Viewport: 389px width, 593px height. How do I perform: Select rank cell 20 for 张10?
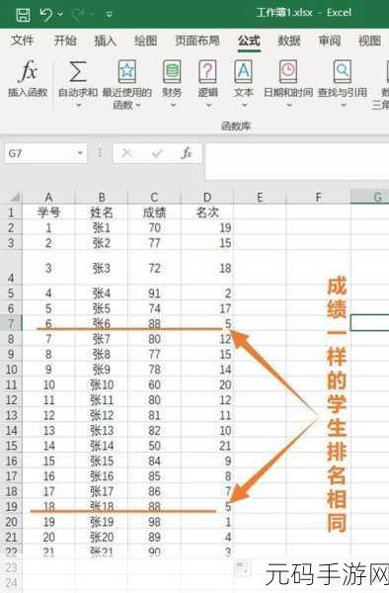click(x=207, y=384)
